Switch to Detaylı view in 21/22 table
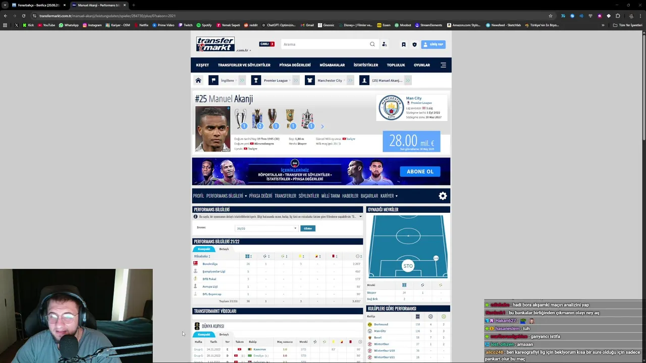The image size is (646, 363). tap(224, 249)
